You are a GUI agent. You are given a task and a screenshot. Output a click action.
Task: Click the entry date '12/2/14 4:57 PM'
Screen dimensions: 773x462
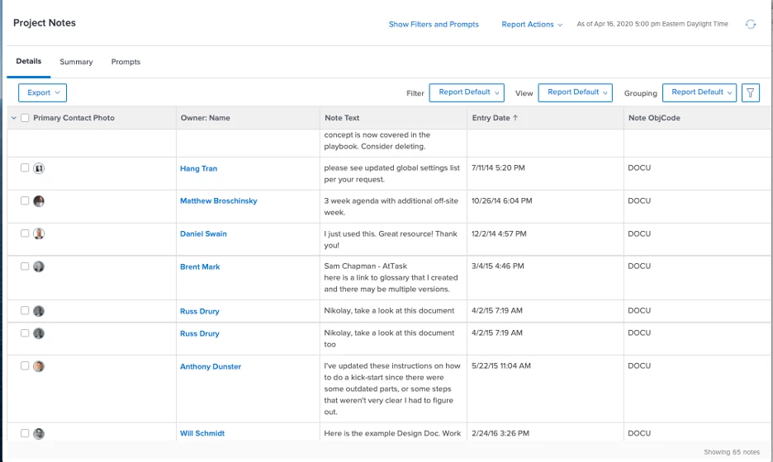coord(499,234)
